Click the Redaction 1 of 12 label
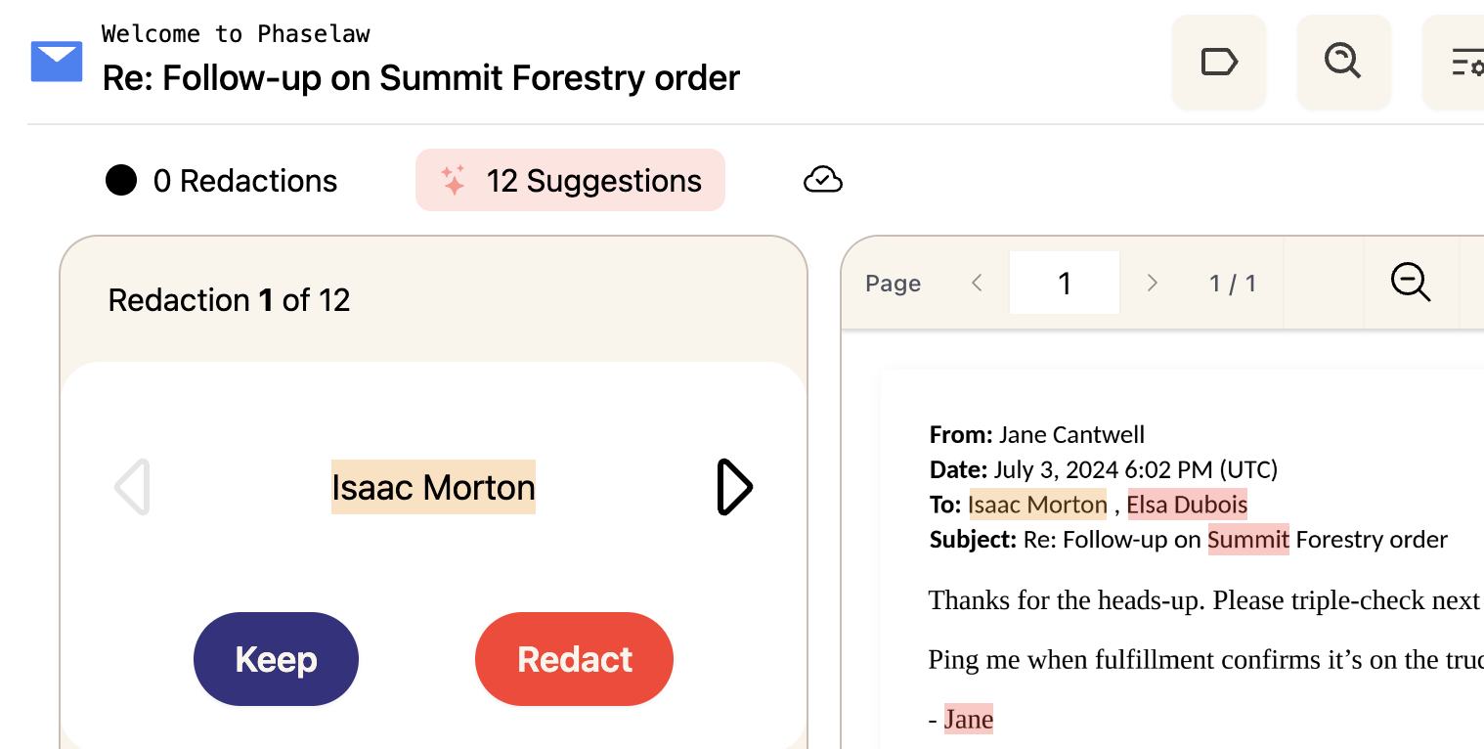 [229, 299]
